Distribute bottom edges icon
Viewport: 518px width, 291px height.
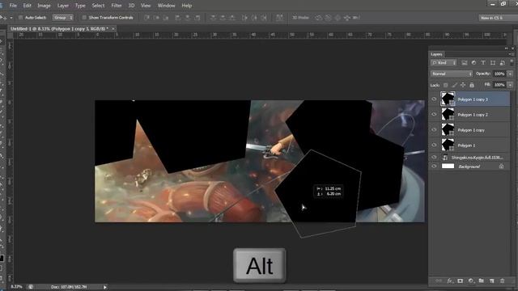pyautogui.click(x=232, y=18)
